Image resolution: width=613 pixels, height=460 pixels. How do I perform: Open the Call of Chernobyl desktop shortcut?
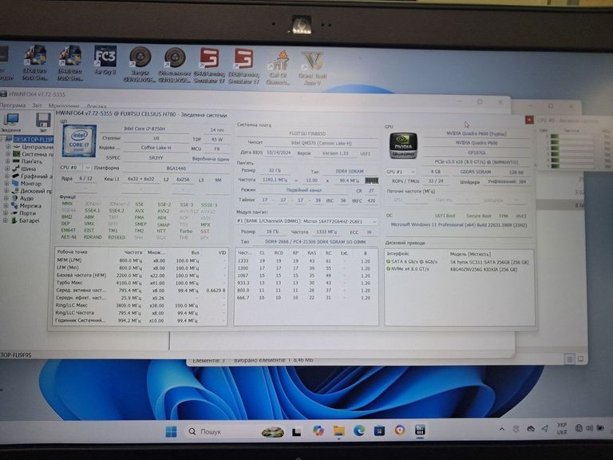click(x=278, y=67)
